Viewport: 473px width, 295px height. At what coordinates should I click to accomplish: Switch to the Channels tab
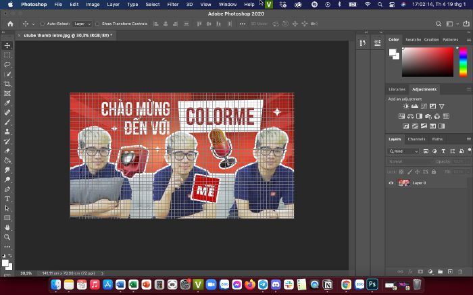[x=416, y=139]
